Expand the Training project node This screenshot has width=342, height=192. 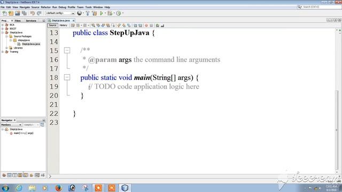tap(3, 52)
